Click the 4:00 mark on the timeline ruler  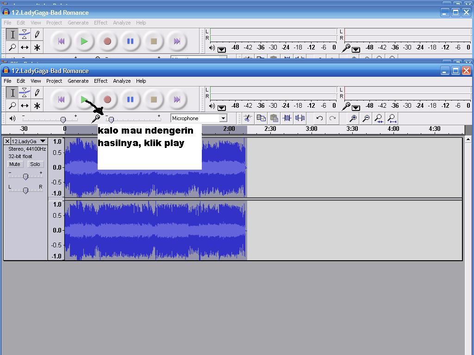[393, 129]
